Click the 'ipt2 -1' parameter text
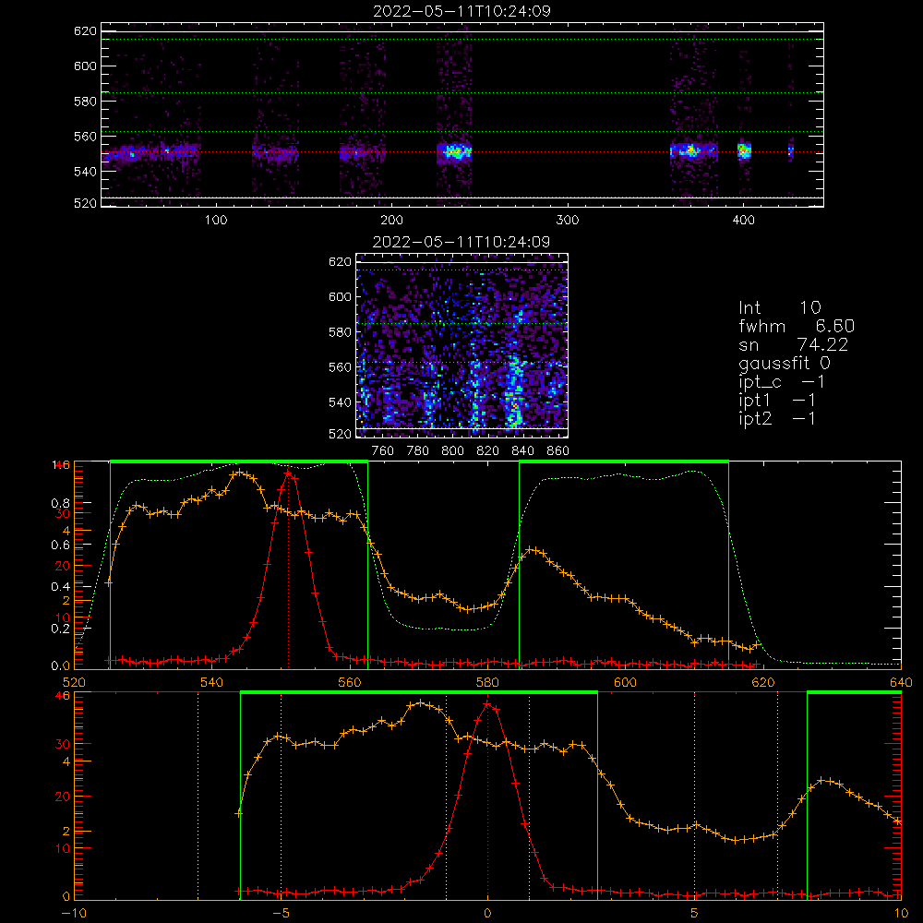The height and width of the screenshot is (923, 923). [776, 418]
